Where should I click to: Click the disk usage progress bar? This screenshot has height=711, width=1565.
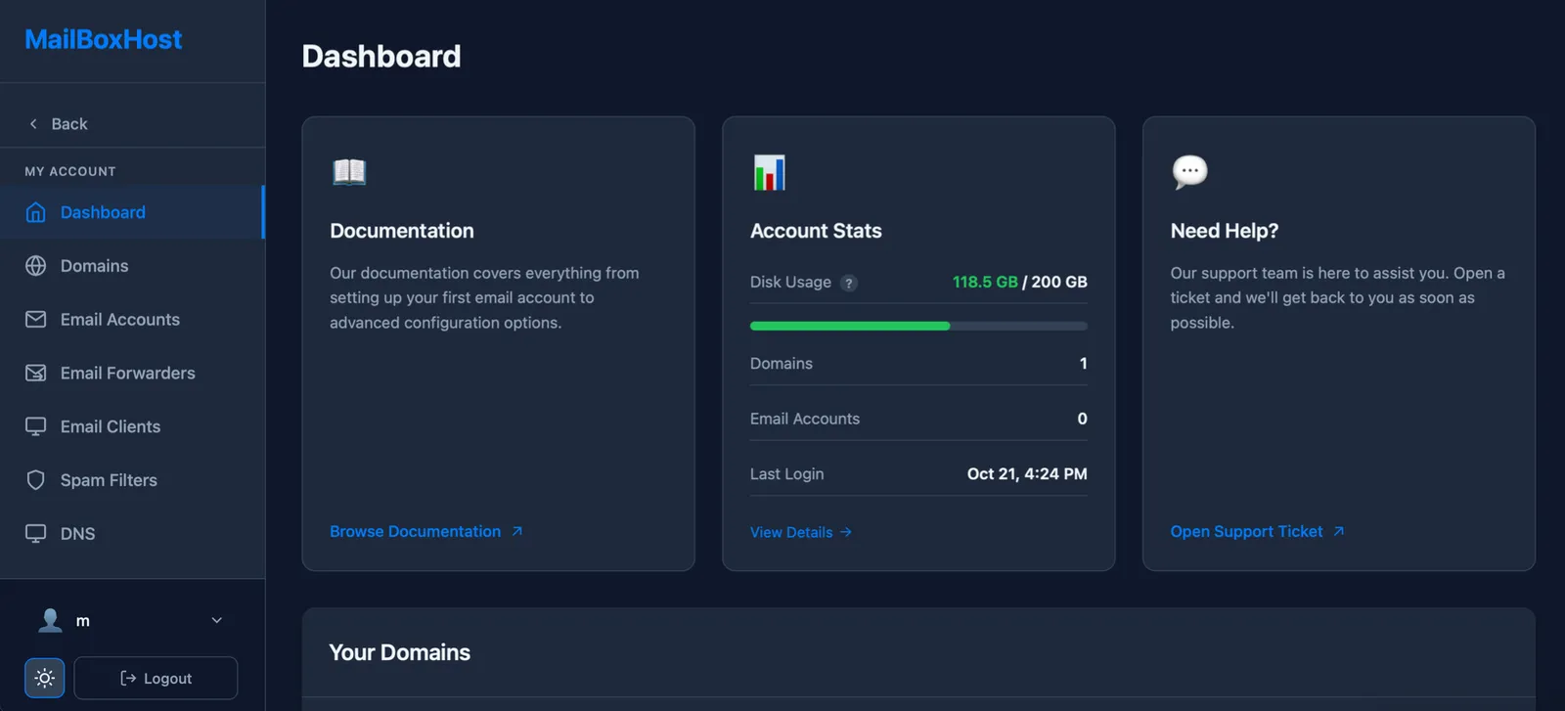point(918,326)
